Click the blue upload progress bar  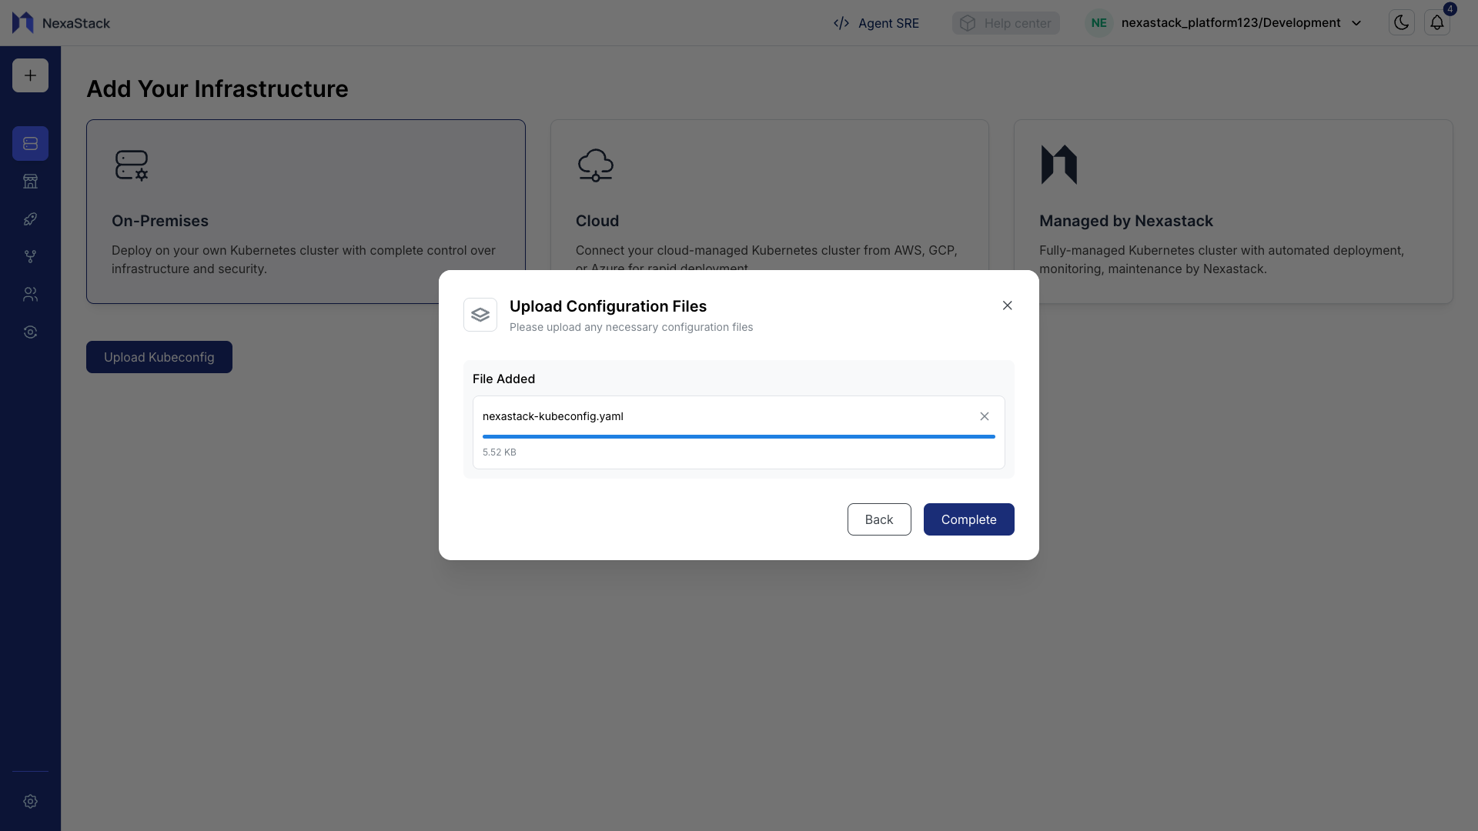click(x=738, y=436)
